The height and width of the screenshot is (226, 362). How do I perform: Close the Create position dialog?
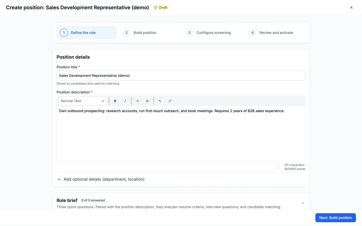pos(351,8)
